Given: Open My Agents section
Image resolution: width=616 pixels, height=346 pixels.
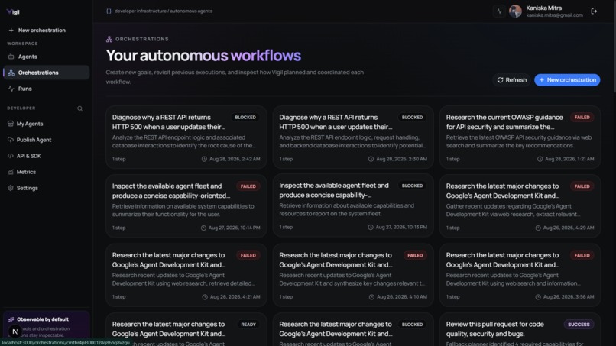Looking at the screenshot, I should click(47, 124).
